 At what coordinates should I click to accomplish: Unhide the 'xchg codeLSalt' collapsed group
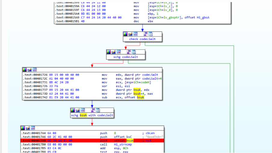pos(134,52)
